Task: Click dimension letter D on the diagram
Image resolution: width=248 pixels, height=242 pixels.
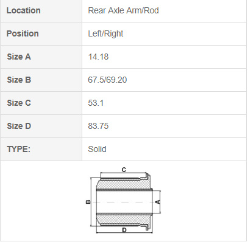Action: pos(124,230)
